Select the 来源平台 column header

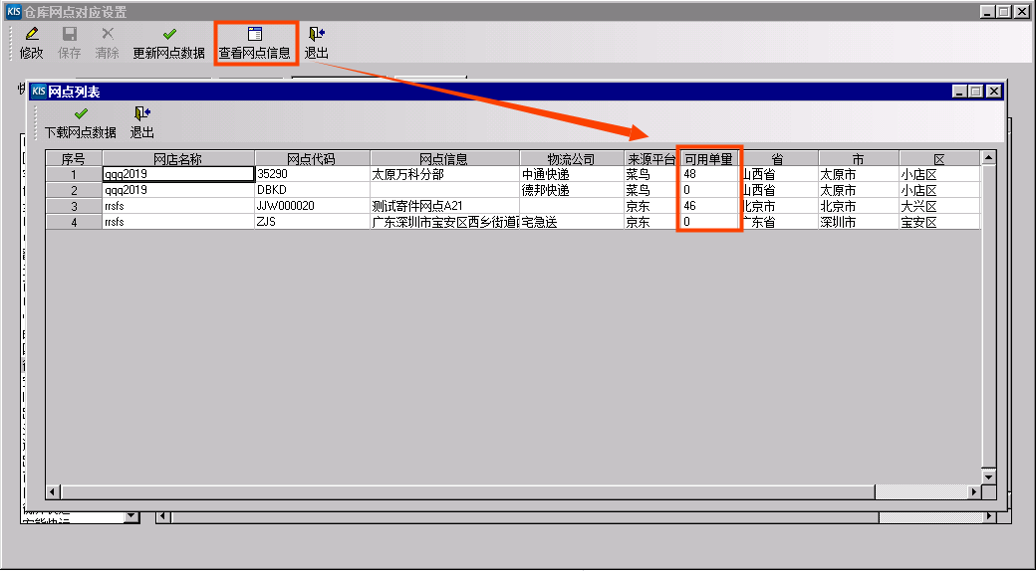coord(651,159)
